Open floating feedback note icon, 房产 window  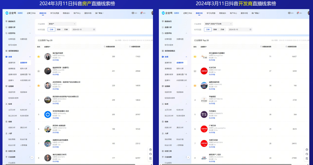click(150, 159)
